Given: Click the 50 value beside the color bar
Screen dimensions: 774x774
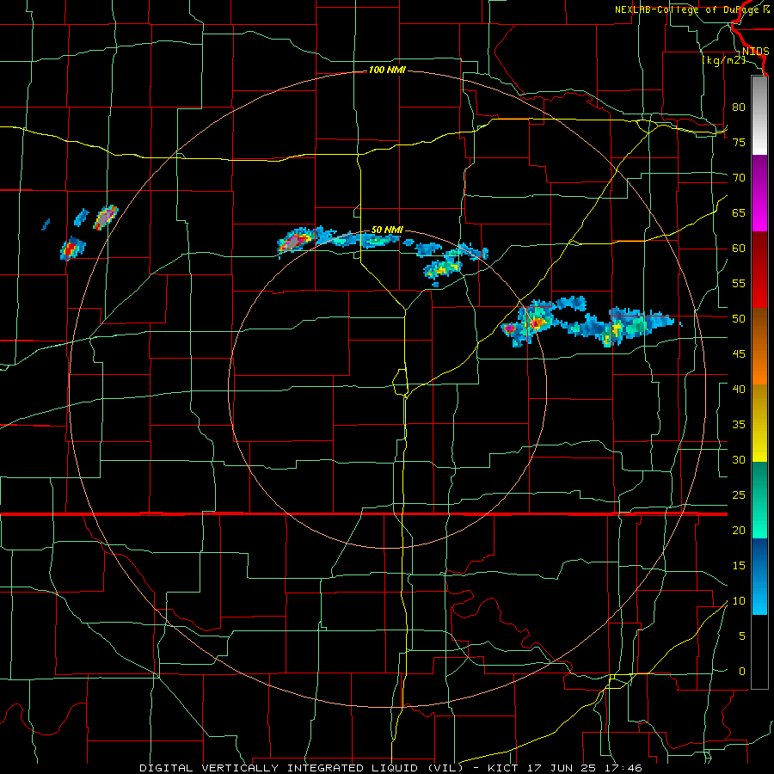Looking at the screenshot, I should (x=739, y=319).
